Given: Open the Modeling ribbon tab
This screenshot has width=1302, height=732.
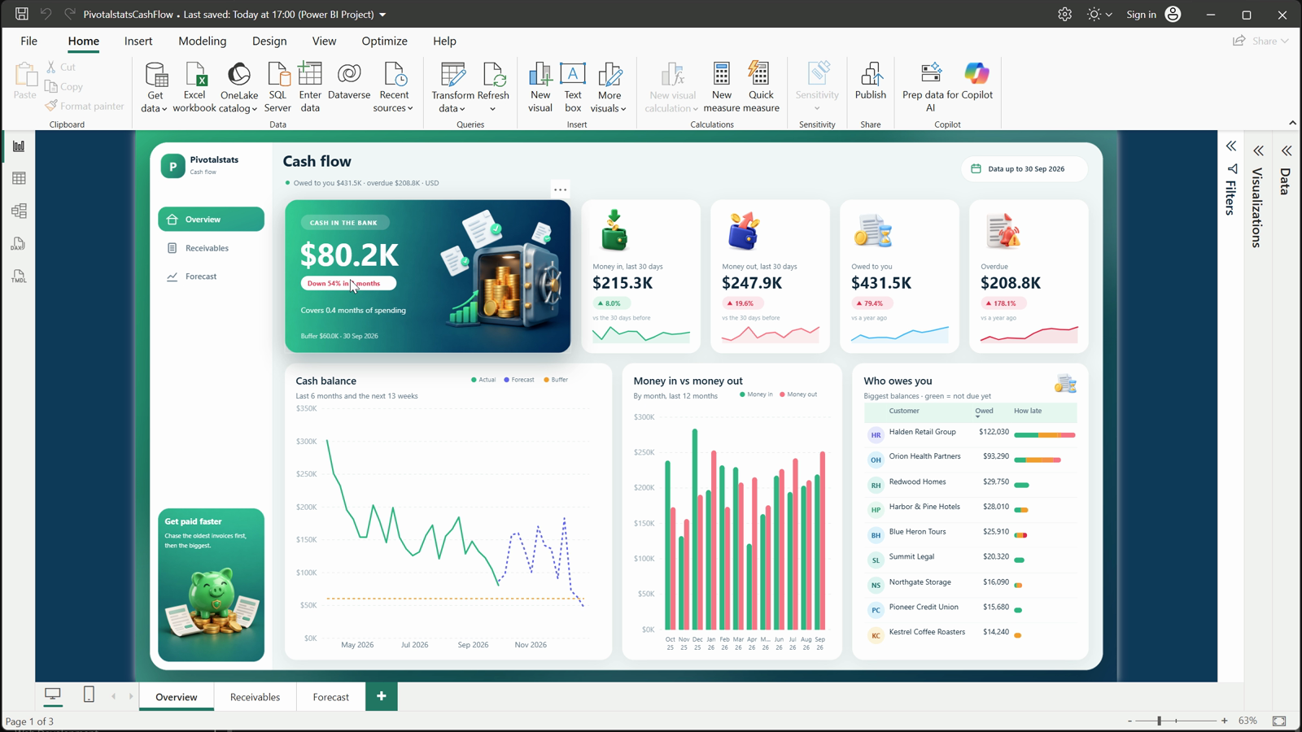Looking at the screenshot, I should tap(203, 41).
